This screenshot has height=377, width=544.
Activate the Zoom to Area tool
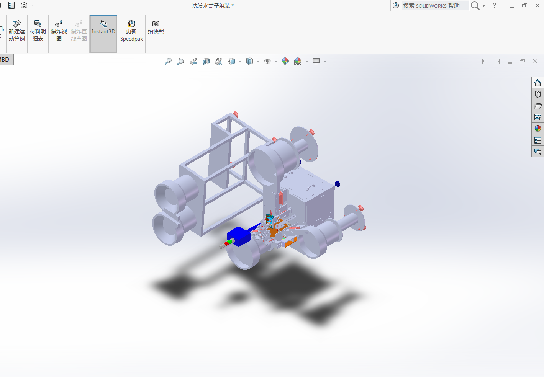tap(181, 62)
